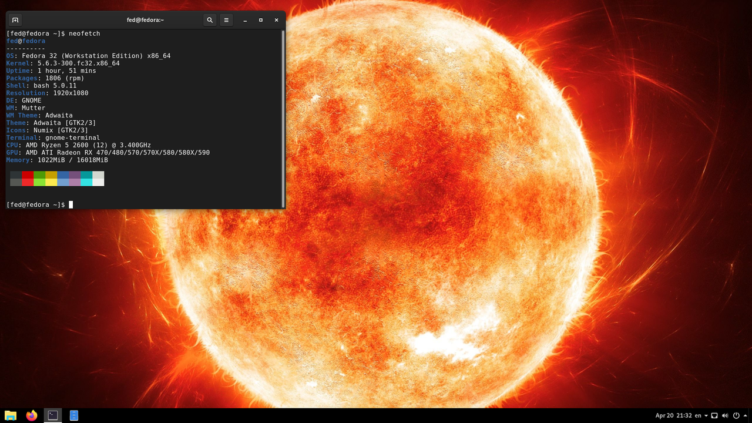Click the light green swatch in bottom row

(39, 182)
